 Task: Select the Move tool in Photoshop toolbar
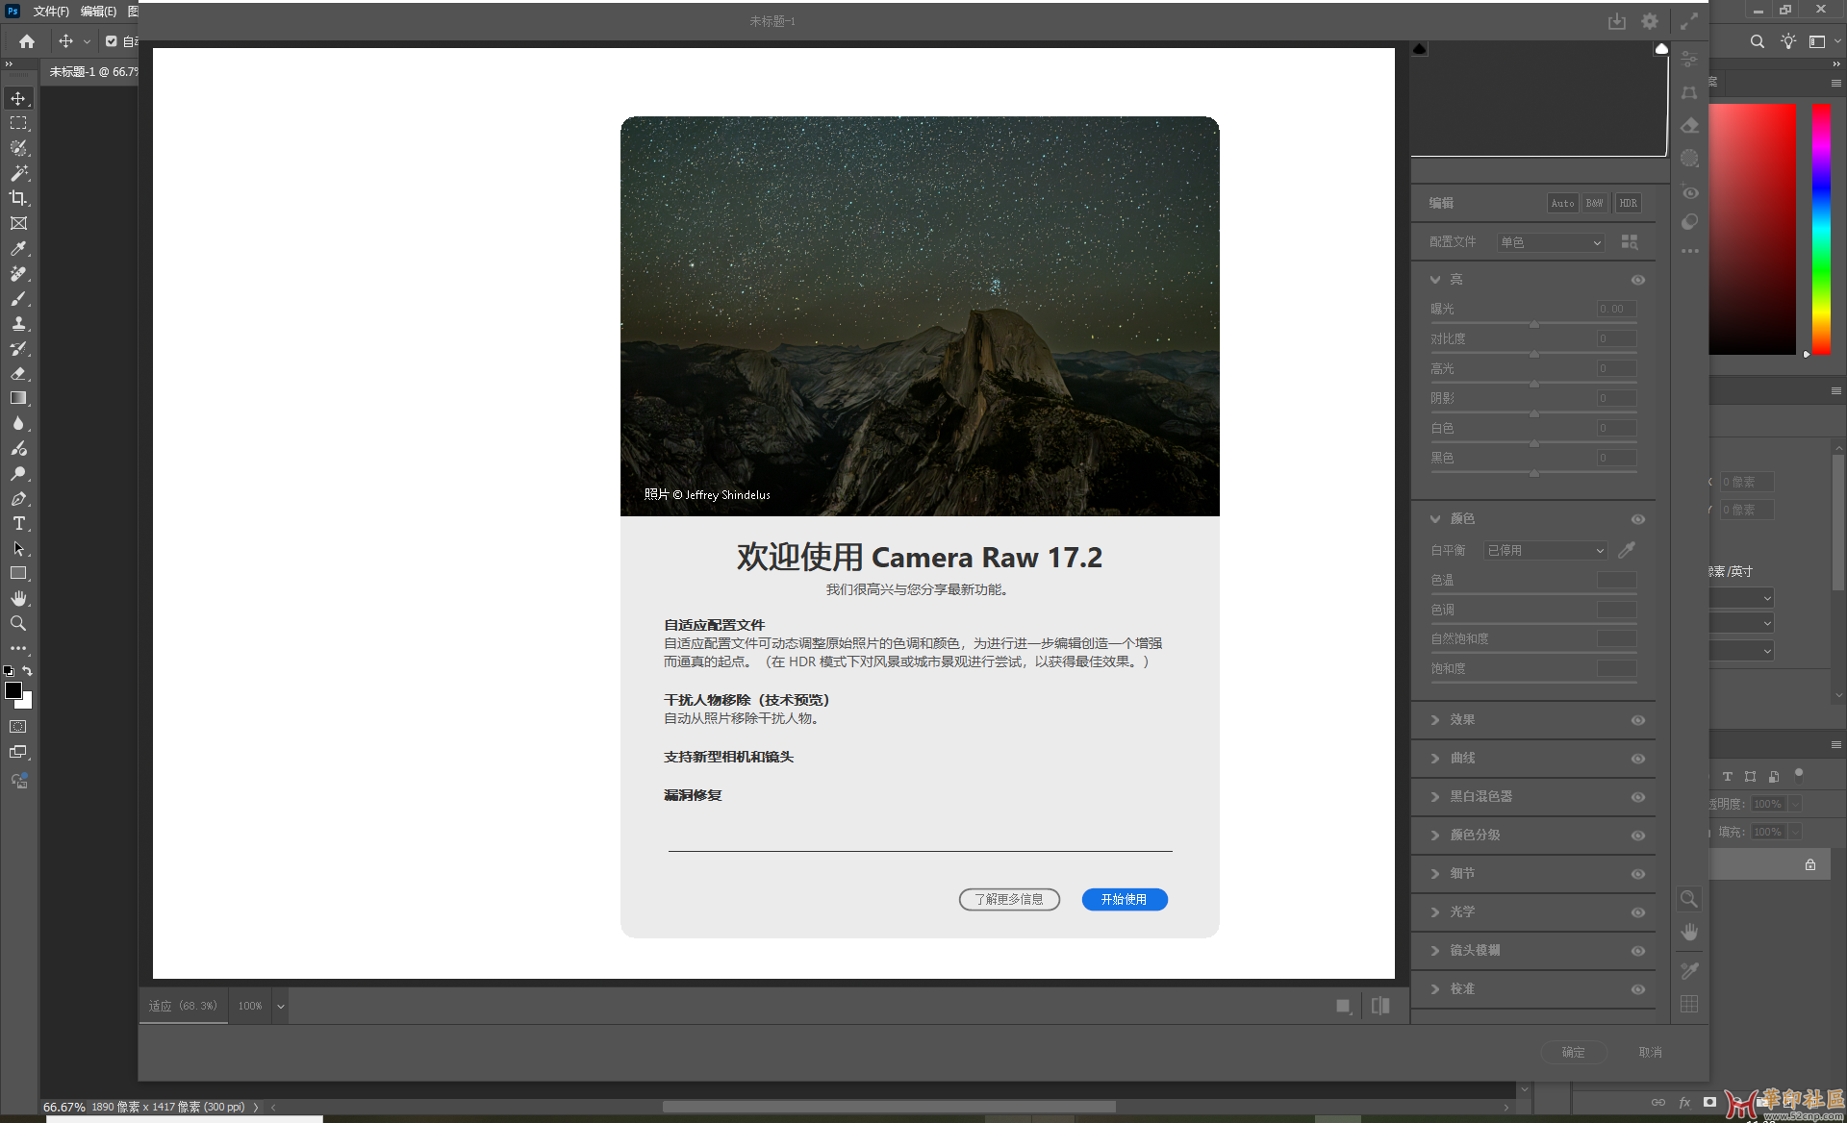click(x=18, y=98)
